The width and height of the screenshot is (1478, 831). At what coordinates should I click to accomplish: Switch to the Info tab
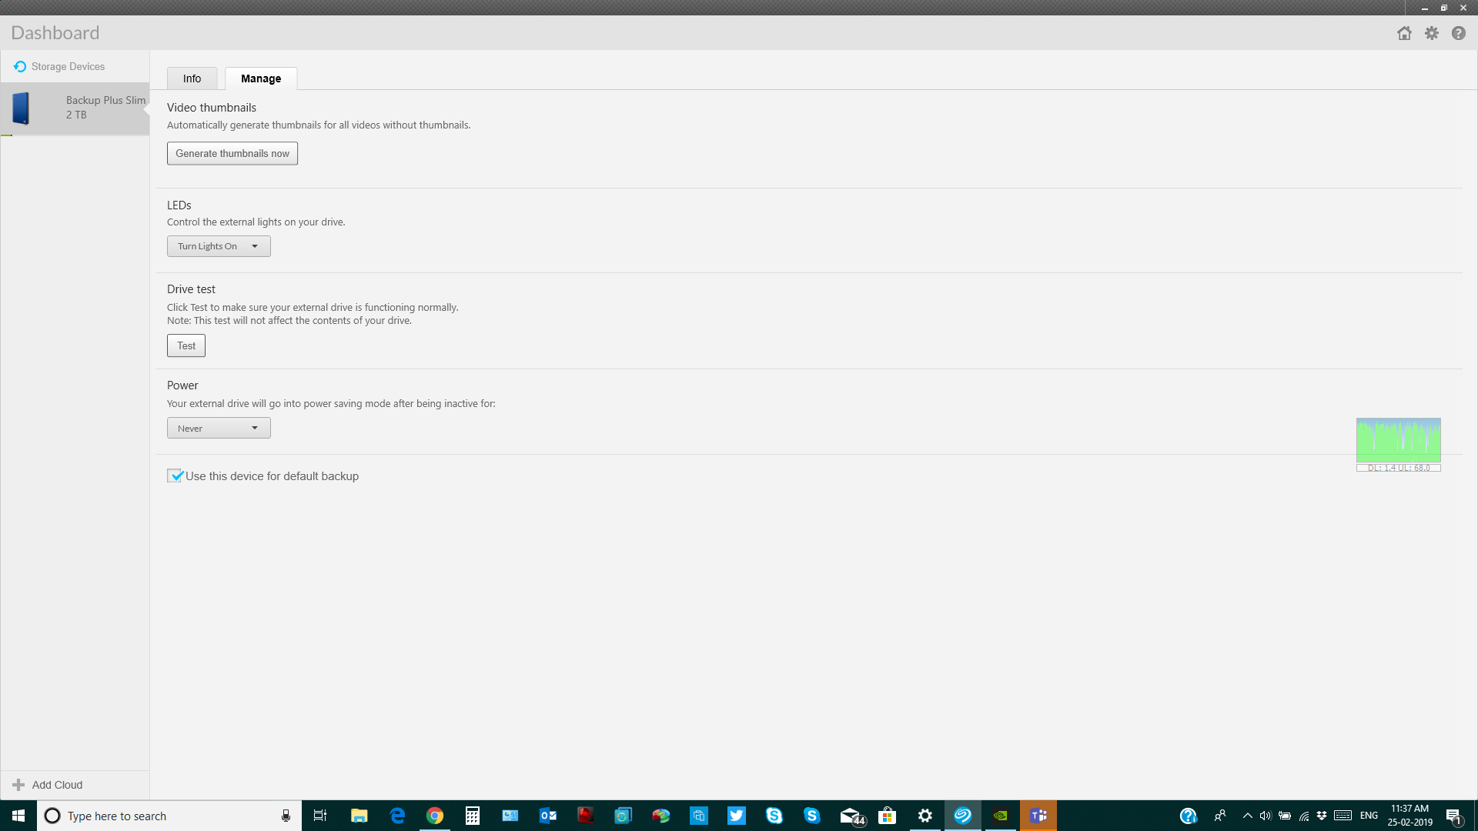click(191, 78)
